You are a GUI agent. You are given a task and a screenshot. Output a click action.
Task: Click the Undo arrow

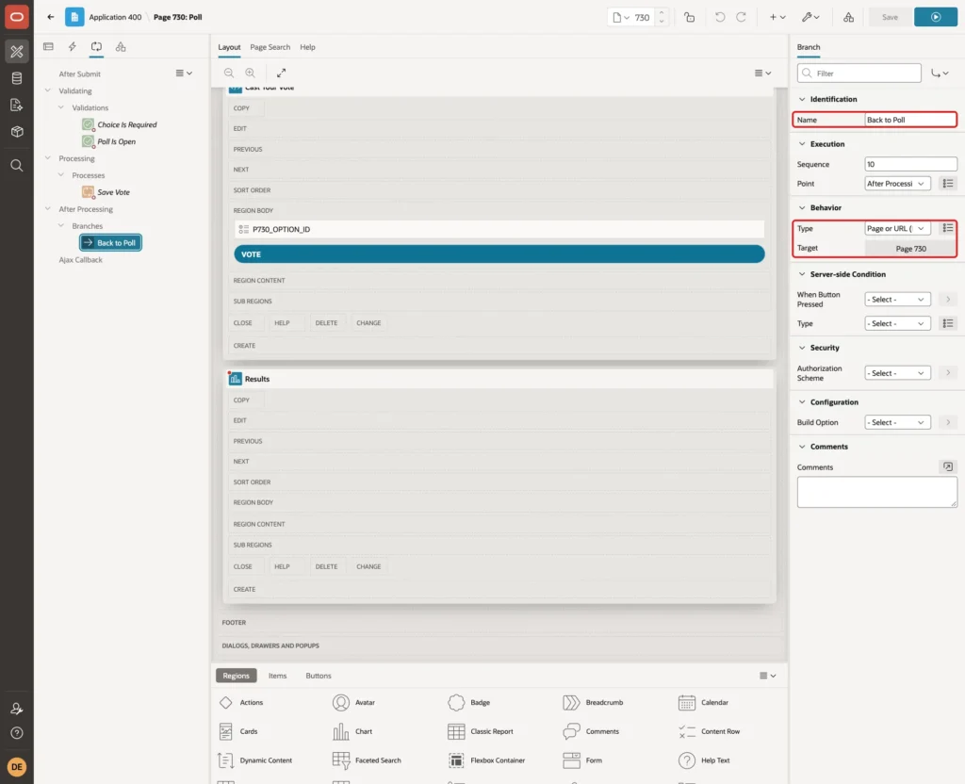(719, 17)
